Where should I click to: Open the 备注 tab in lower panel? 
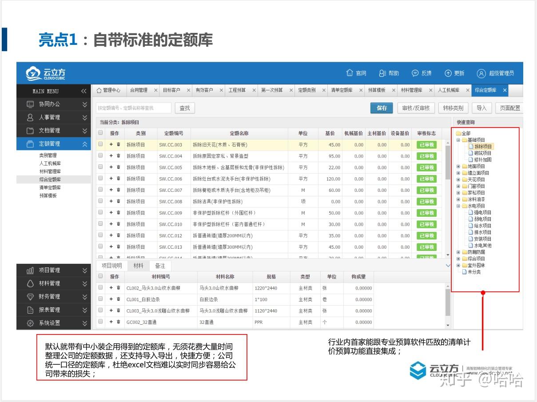(x=160, y=266)
